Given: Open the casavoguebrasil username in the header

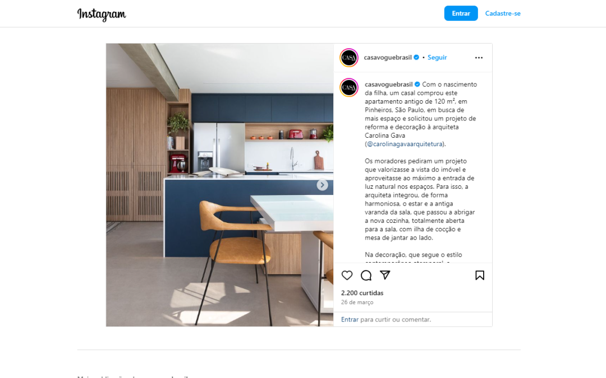Looking at the screenshot, I should pyautogui.click(x=388, y=57).
